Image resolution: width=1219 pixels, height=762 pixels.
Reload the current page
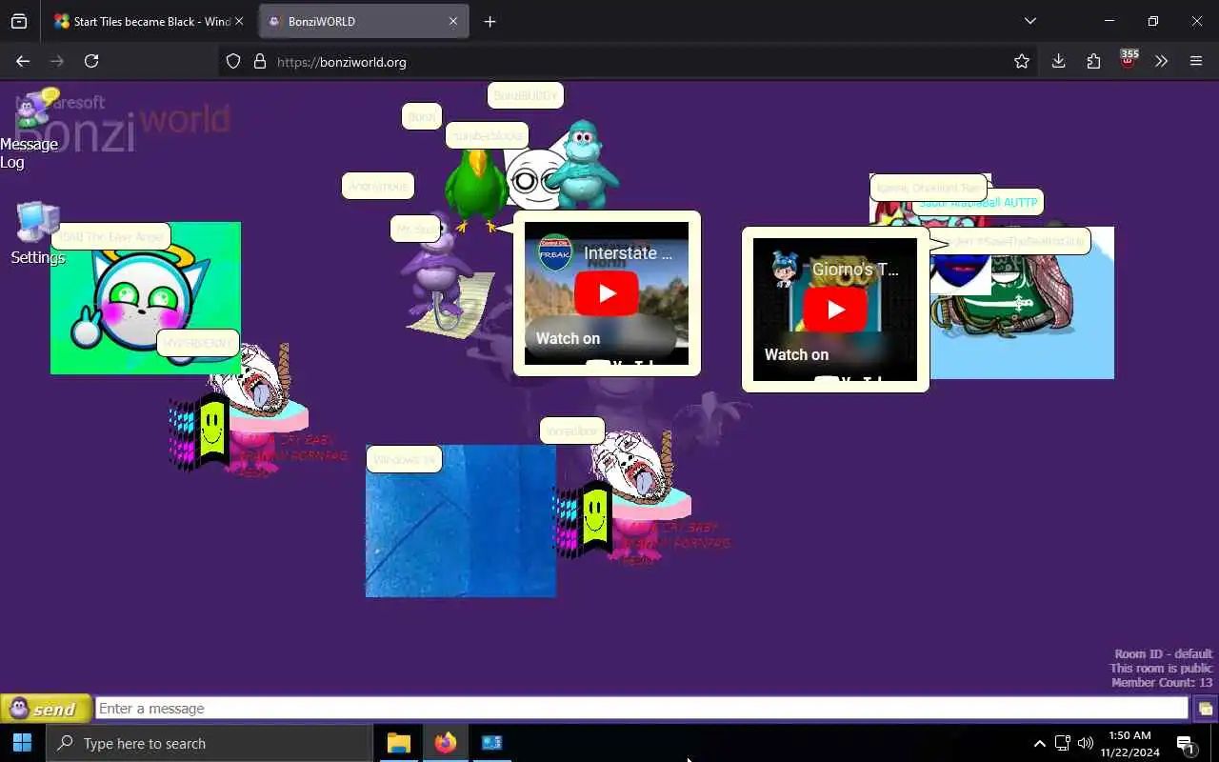pyautogui.click(x=91, y=61)
